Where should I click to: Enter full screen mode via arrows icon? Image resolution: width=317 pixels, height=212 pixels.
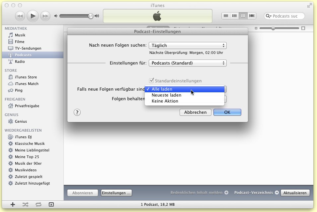click(x=309, y=5)
